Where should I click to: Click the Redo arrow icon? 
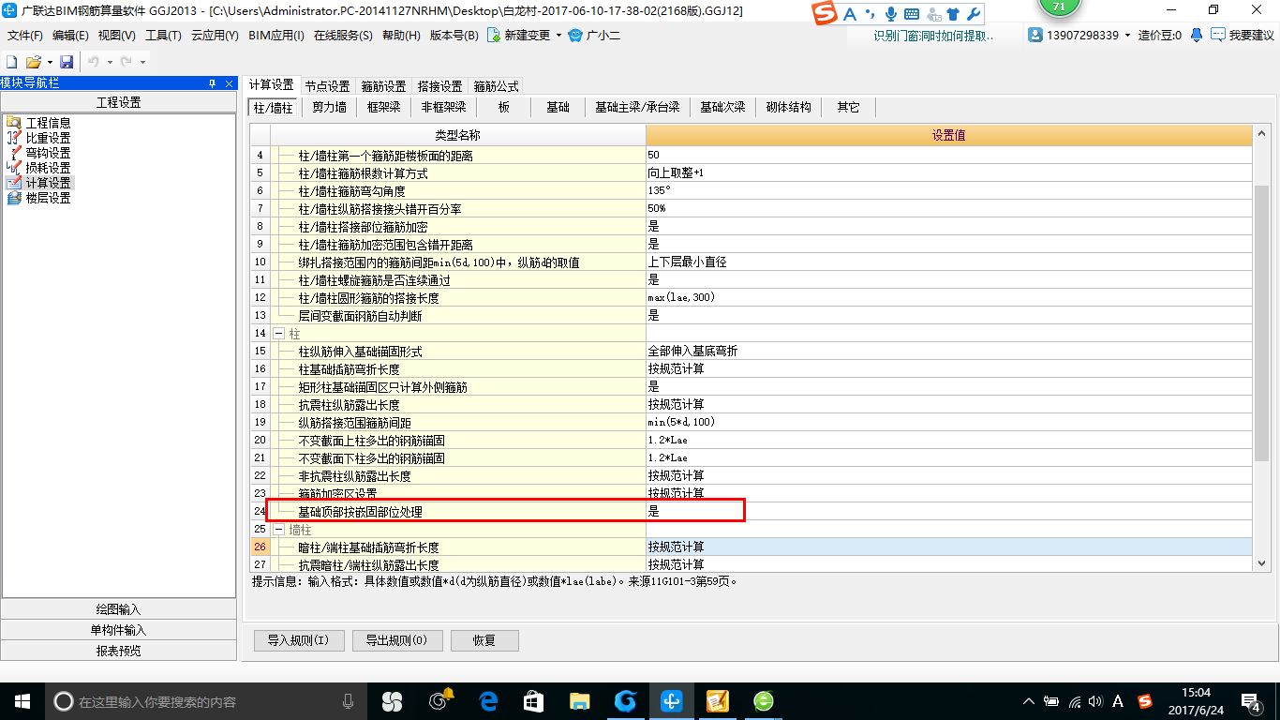pyautogui.click(x=127, y=61)
